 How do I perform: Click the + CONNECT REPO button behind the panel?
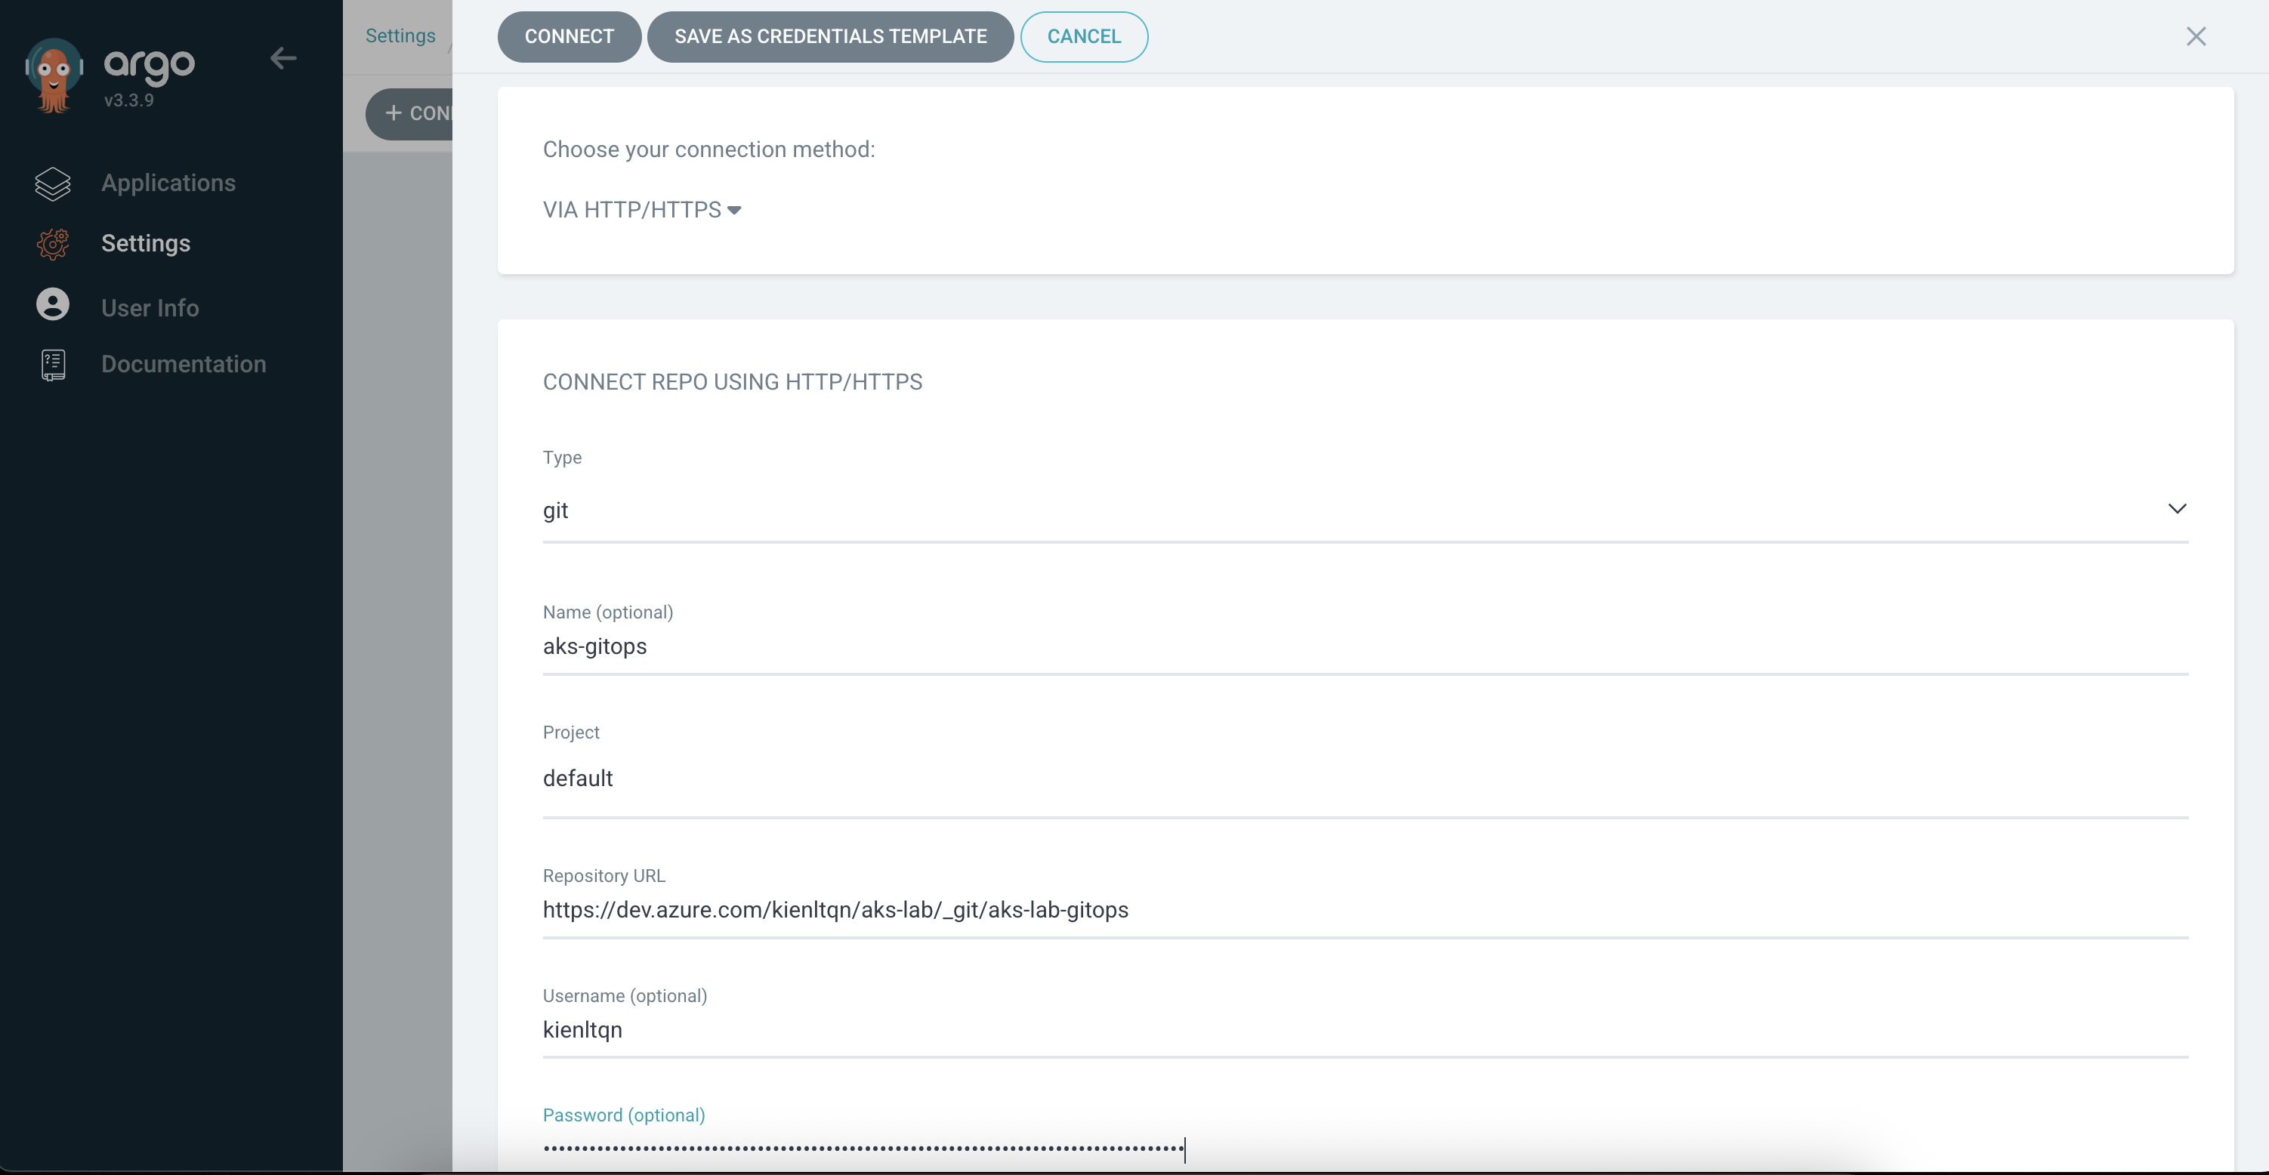(x=410, y=113)
